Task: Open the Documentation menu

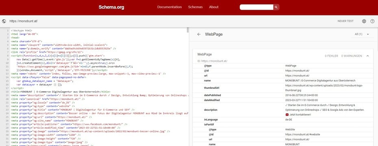Action: tap(169, 7)
